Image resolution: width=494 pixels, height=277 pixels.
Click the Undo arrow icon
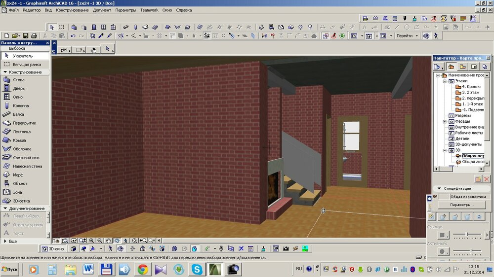point(73,36)
